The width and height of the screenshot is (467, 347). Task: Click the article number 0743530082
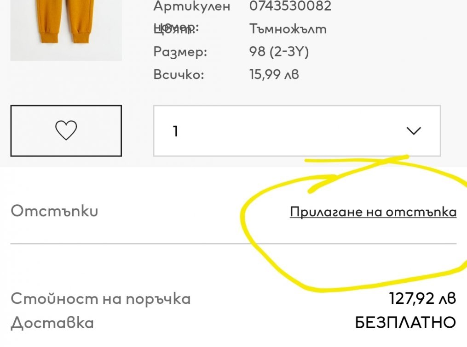pos(290,6)
